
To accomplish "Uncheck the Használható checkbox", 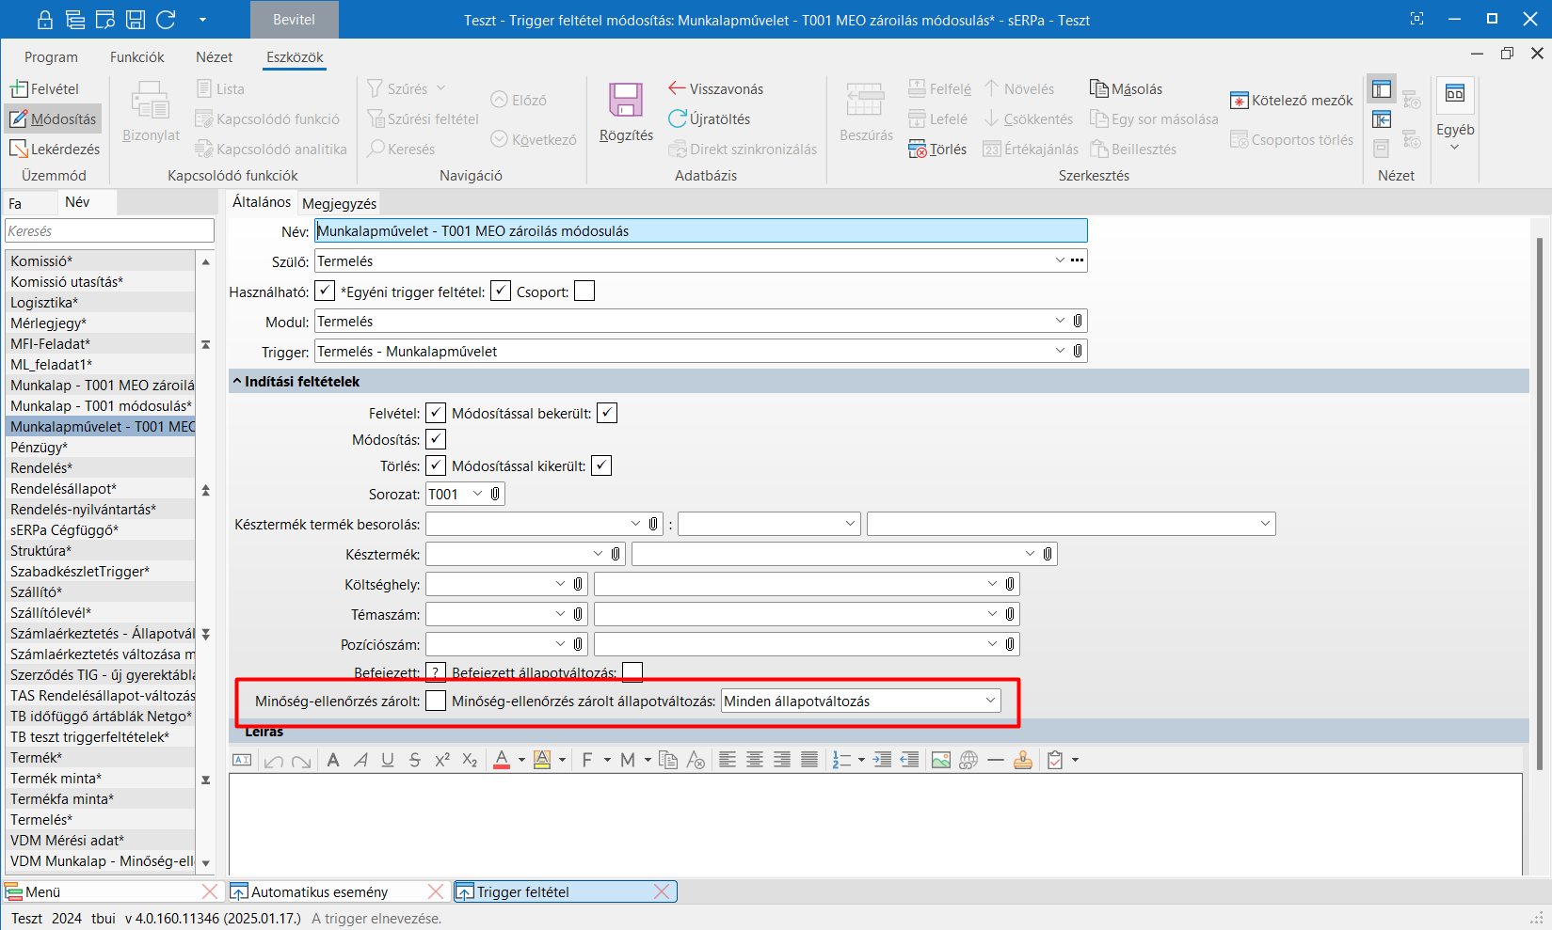I will click(325, 292).
